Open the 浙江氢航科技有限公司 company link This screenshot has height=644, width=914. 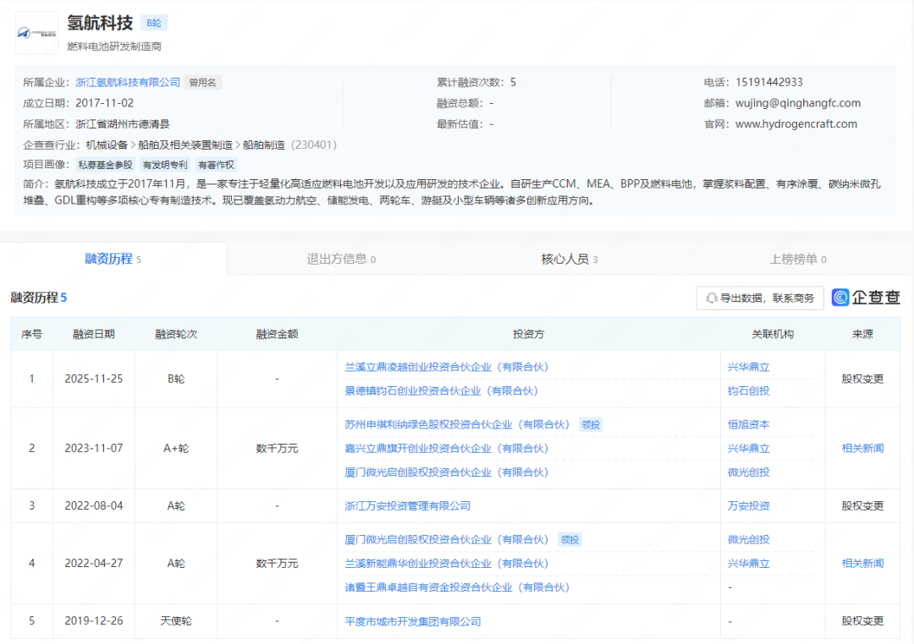[x=128, y=82]
